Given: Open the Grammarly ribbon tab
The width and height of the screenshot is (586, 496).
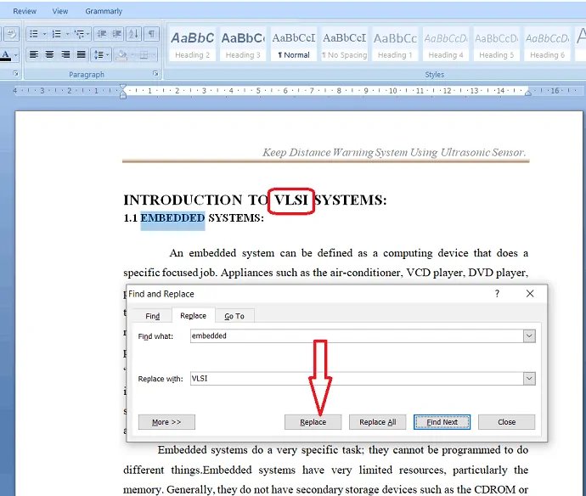Looking at the screenshot, I should 104,11.
